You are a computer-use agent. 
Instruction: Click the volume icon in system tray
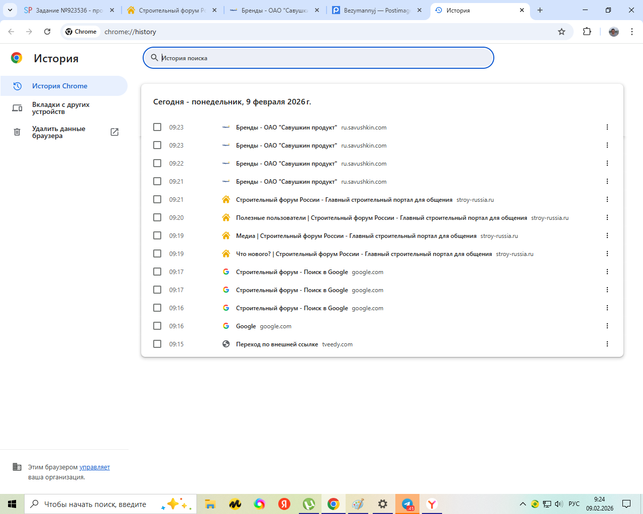559,504
